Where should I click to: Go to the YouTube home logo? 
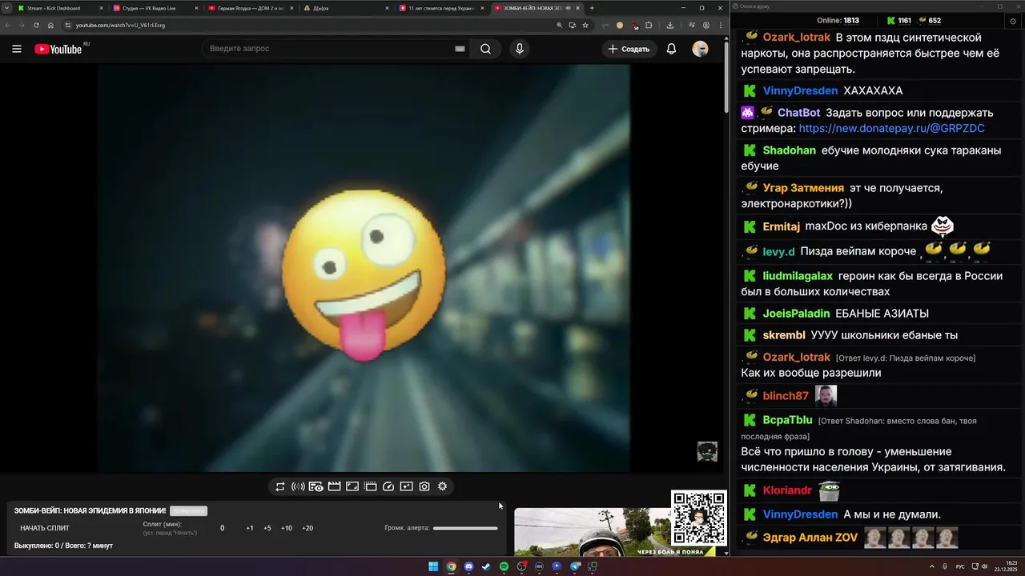(58, 49)
